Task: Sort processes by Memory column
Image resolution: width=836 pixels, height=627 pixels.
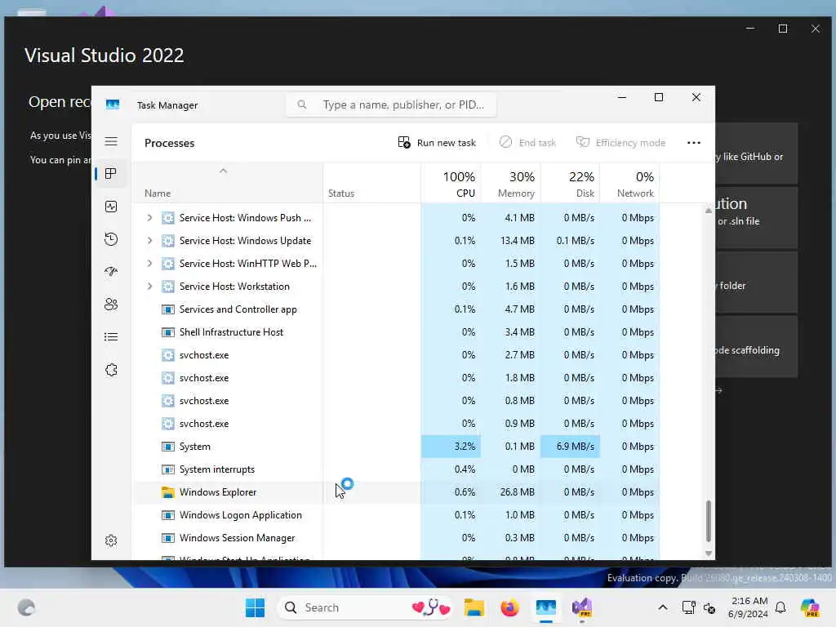Action: point(511,184)
